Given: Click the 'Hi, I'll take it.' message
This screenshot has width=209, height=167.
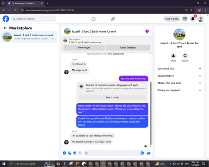Looking at the screenshot, I should [79, 64].
